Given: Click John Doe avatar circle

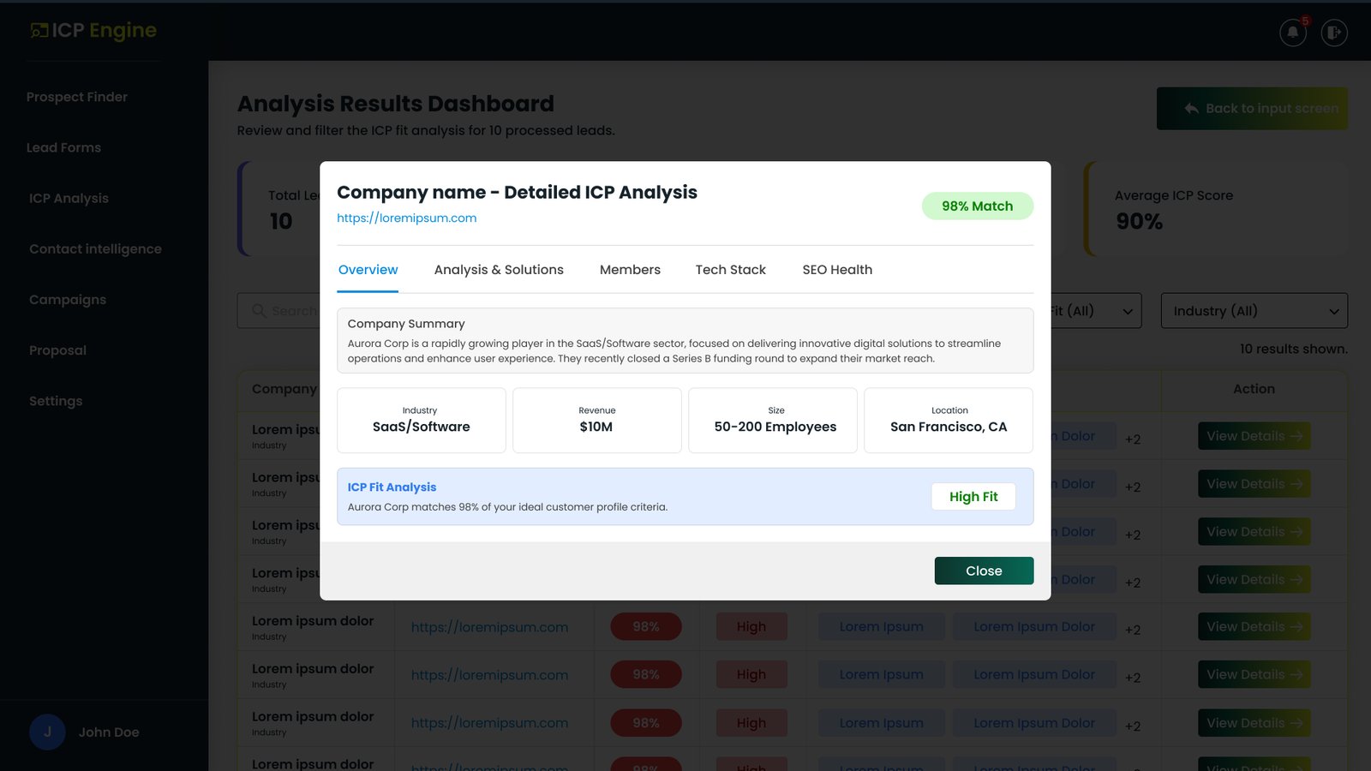Looking at the screenshot, I should coord(47,732).
